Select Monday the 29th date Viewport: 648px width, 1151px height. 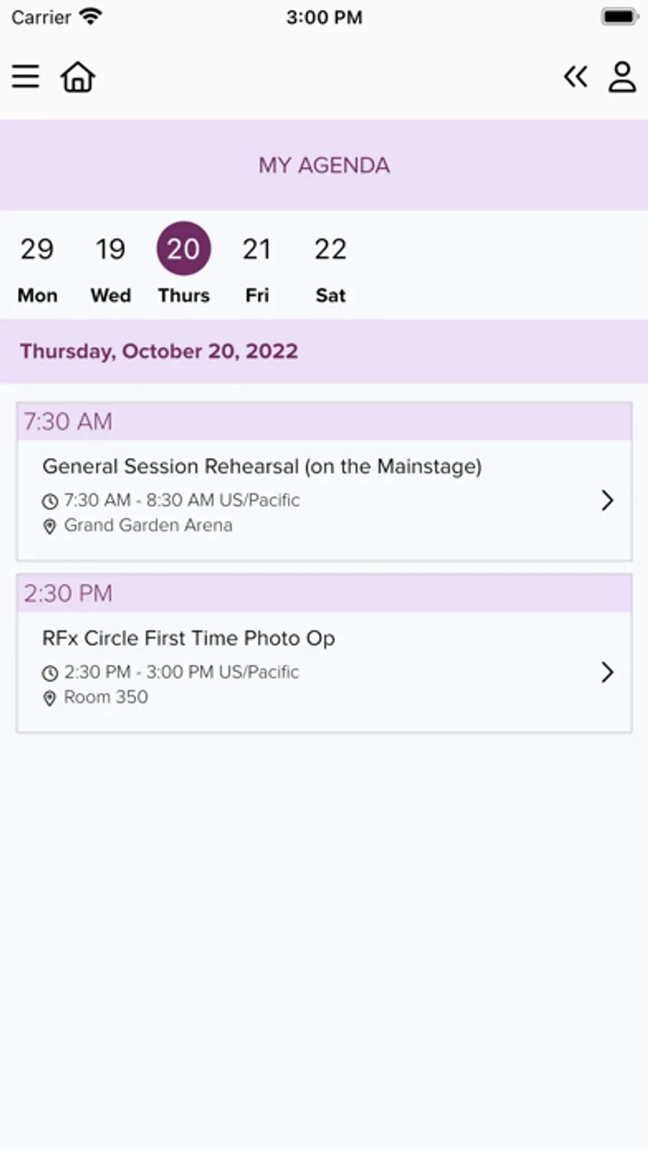point(37,264)
